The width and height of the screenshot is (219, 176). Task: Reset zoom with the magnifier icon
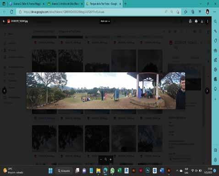[106, 159]
